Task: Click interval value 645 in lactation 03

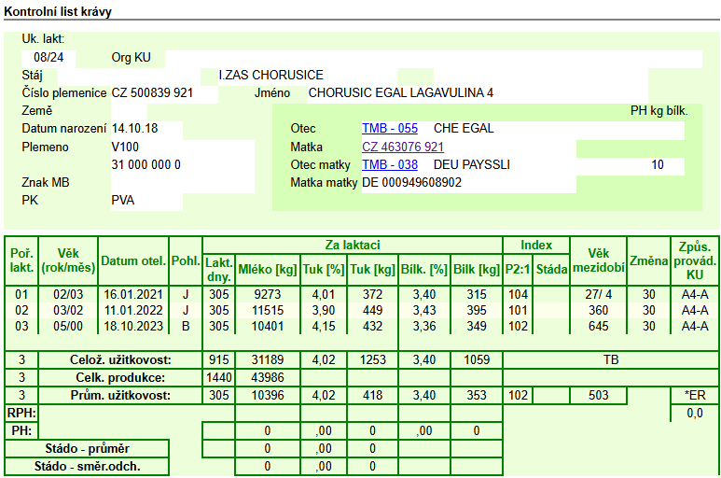Action: click(x=598, y=326)
